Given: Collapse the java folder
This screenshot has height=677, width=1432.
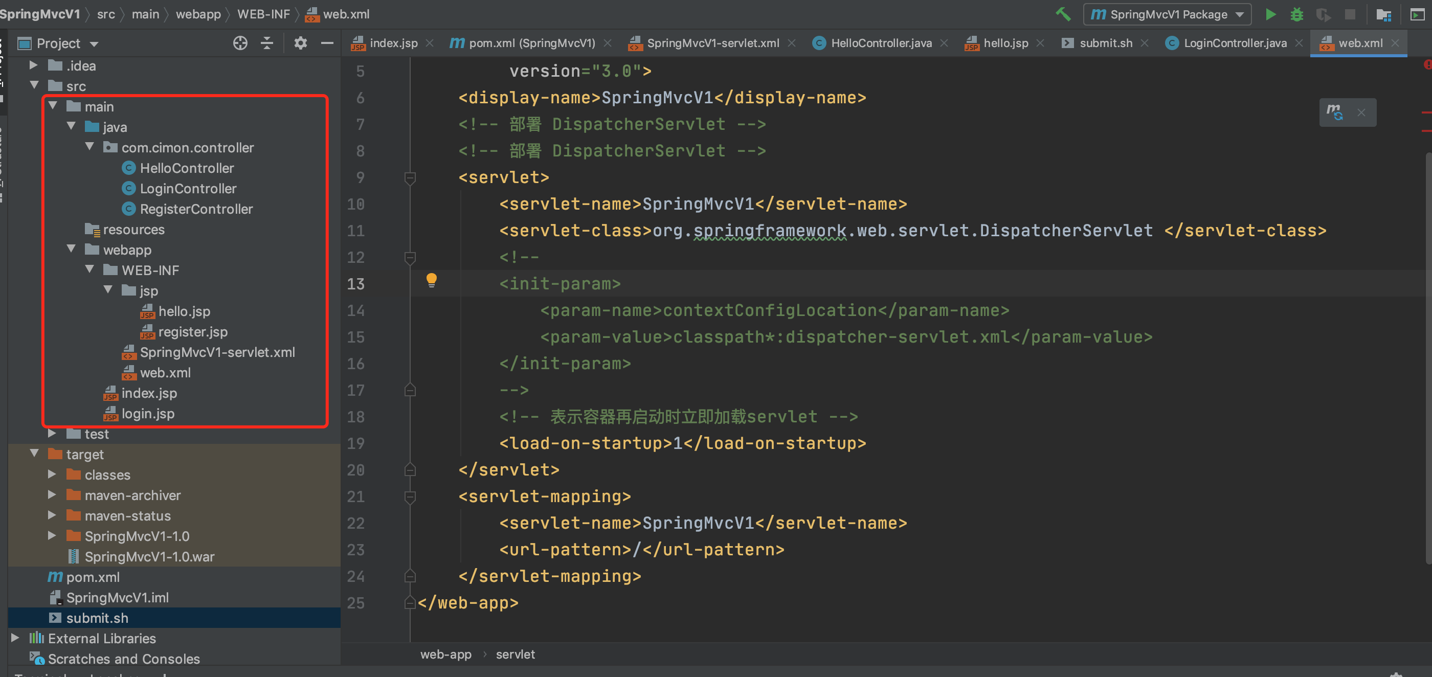Looking at the screenshot, I should click(71, 126).
